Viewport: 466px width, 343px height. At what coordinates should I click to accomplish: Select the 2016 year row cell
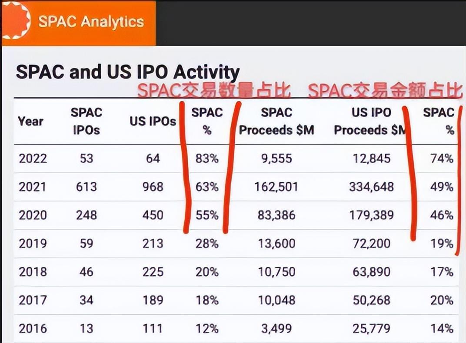tap(33, 328)
